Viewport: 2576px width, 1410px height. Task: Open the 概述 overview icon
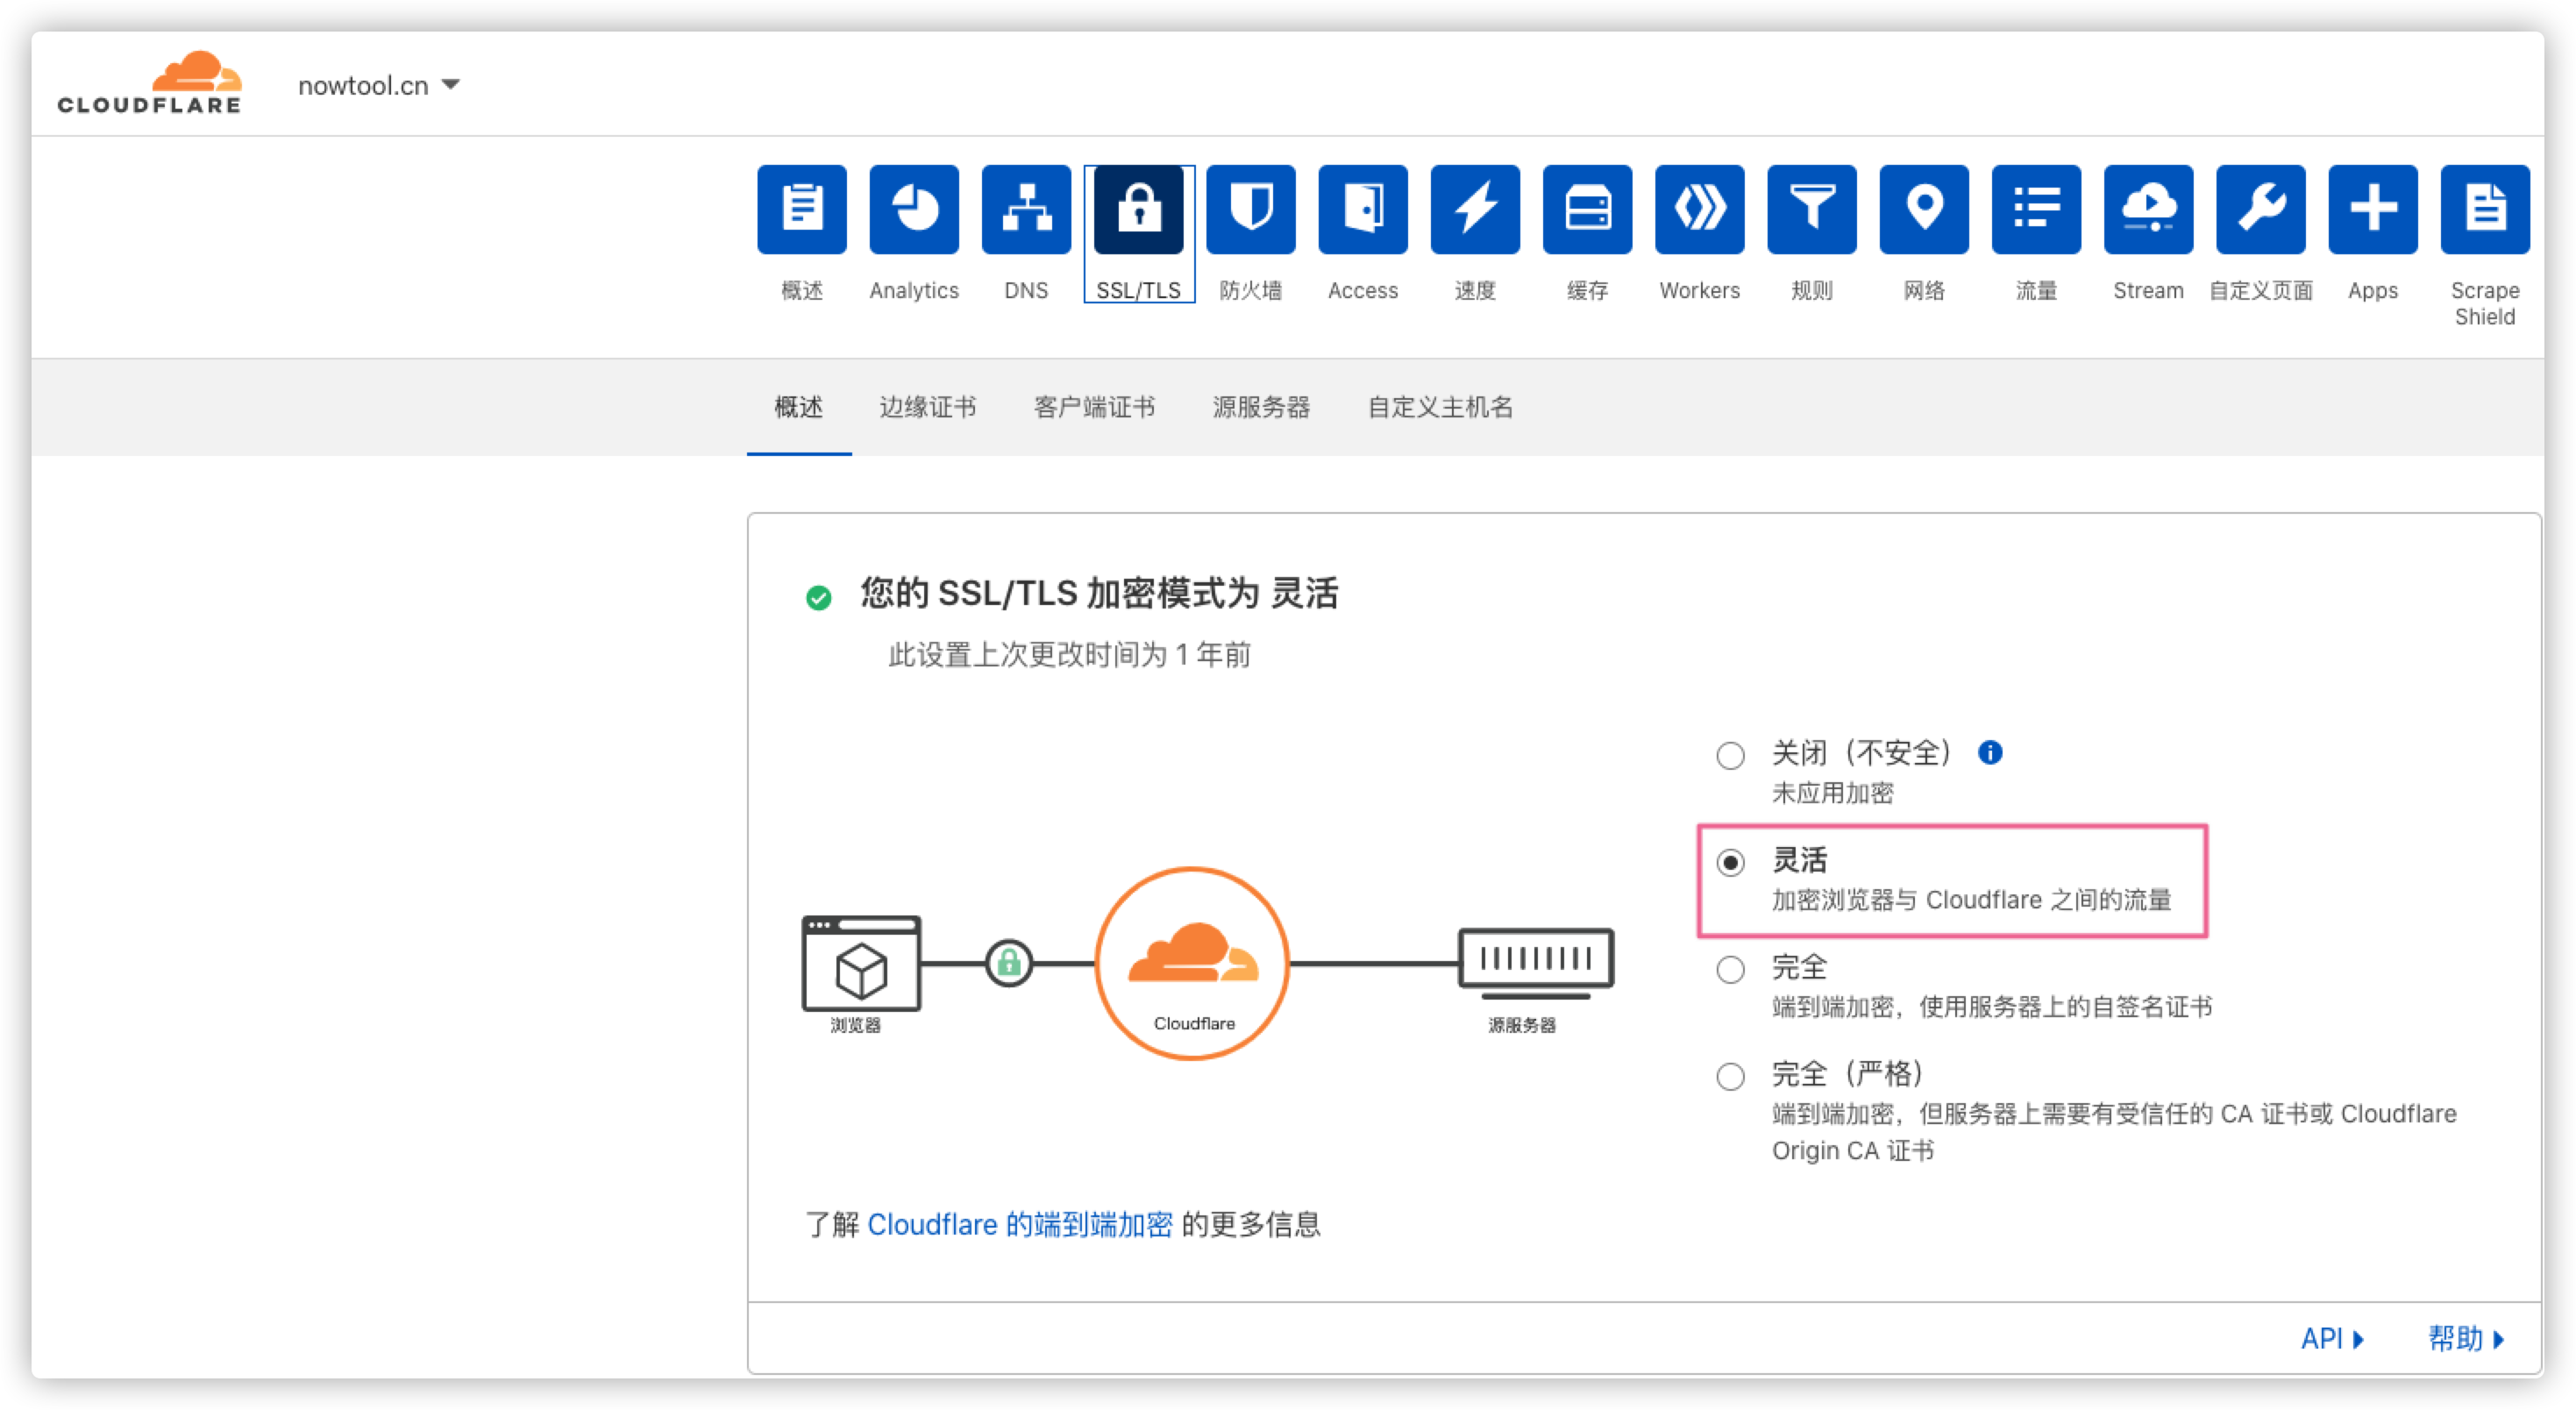pyautogui.click(x=801, y=209)
